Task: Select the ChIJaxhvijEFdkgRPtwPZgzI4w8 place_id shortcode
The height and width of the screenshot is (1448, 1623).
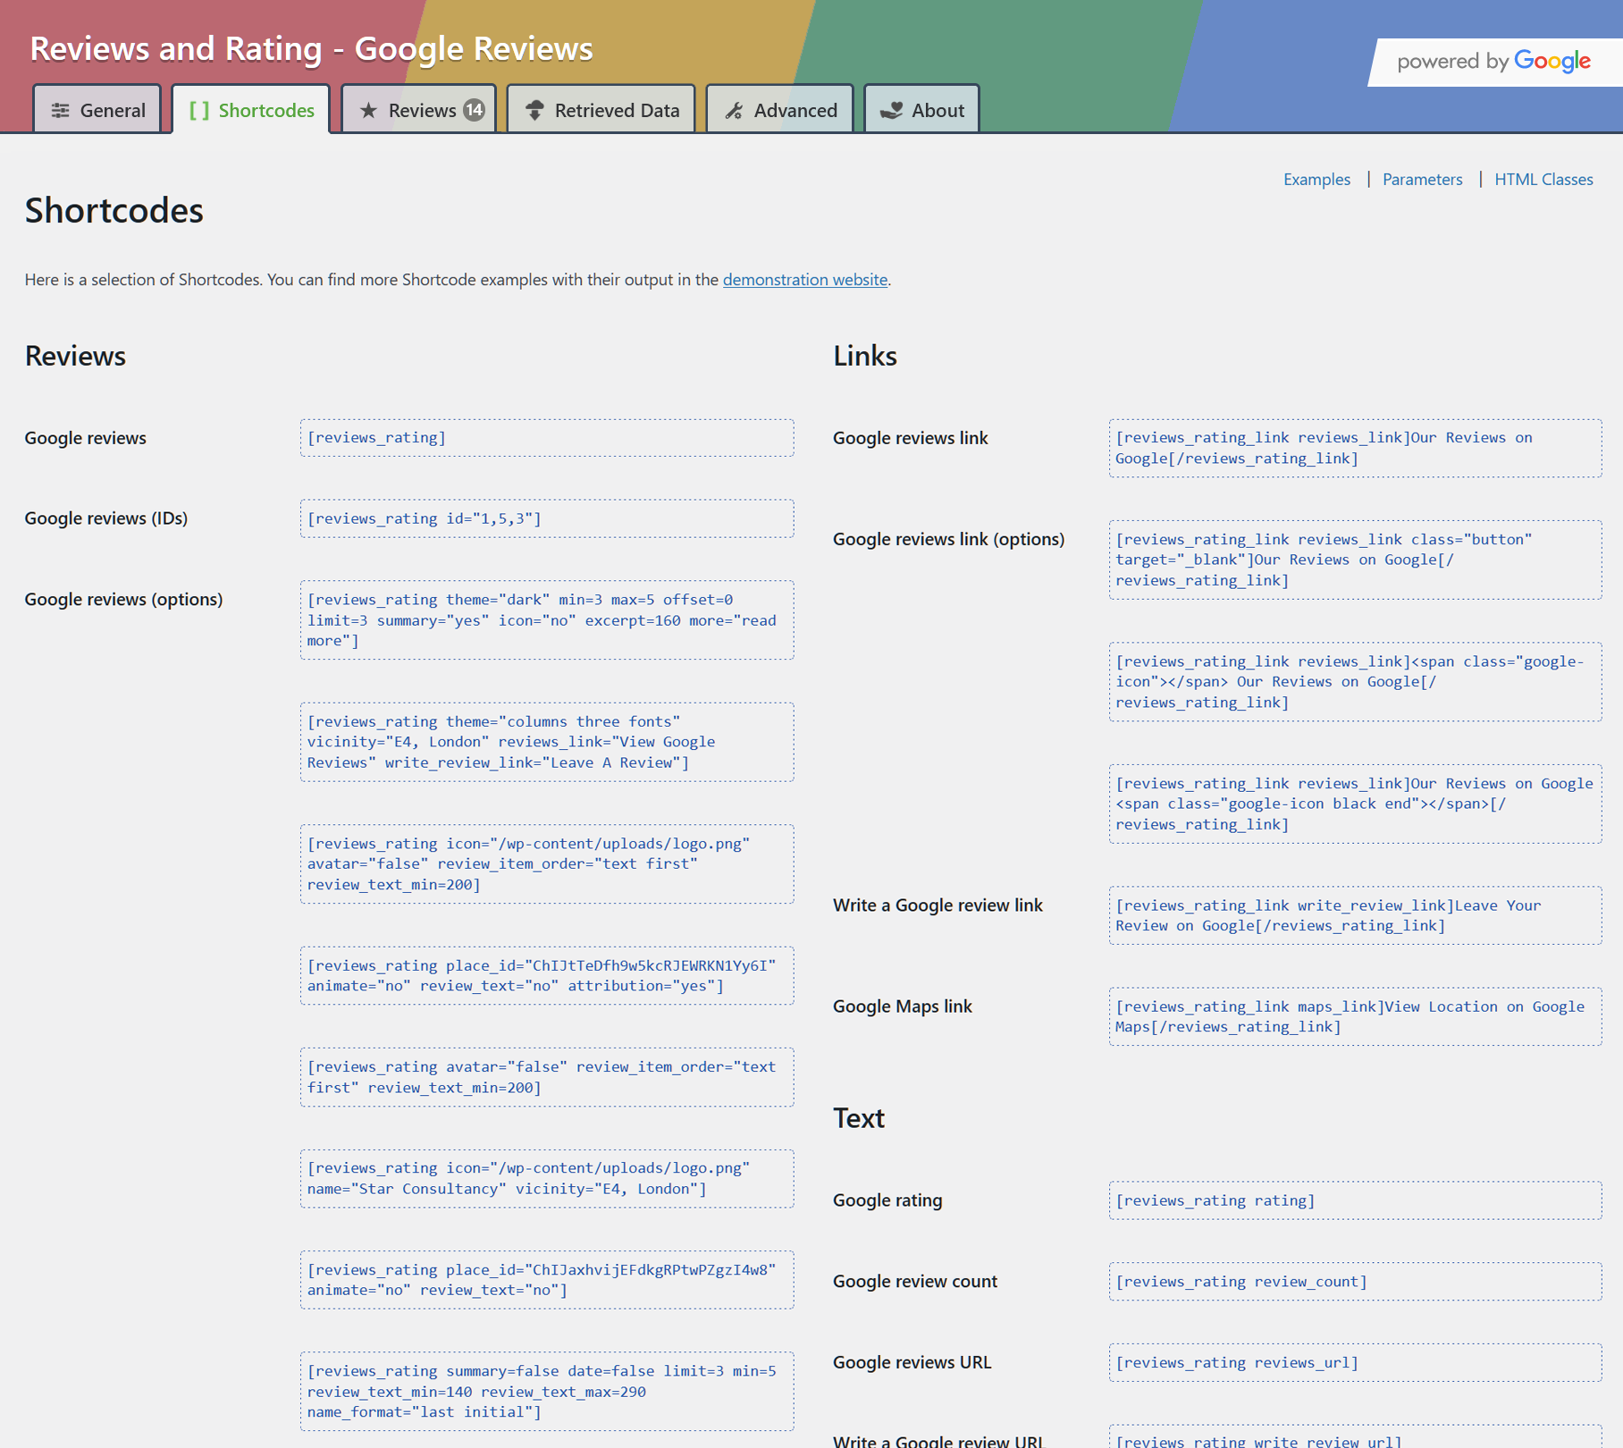Action: click(547, 1280)
